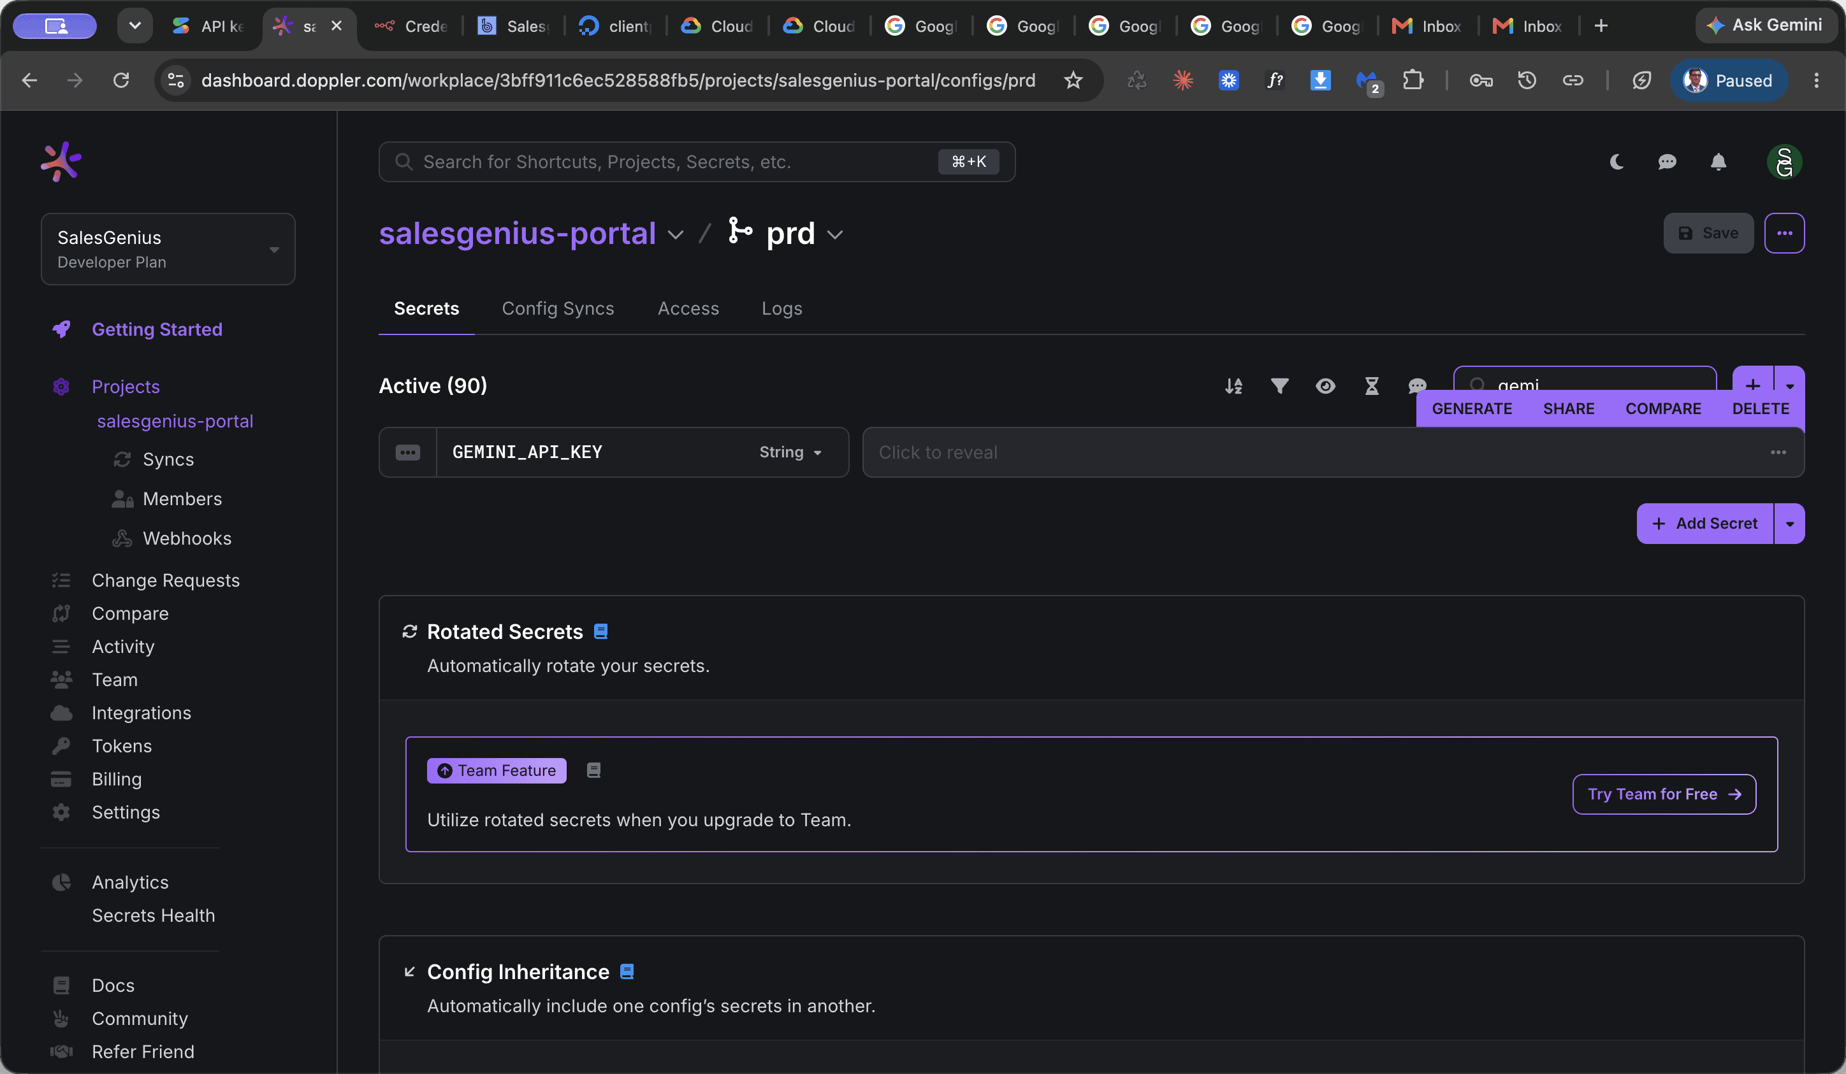Viewport: 1846px width, 1074px height.
Task: Reveal the GEMINI_API_KEY secret value
Action: (1334, 452)
